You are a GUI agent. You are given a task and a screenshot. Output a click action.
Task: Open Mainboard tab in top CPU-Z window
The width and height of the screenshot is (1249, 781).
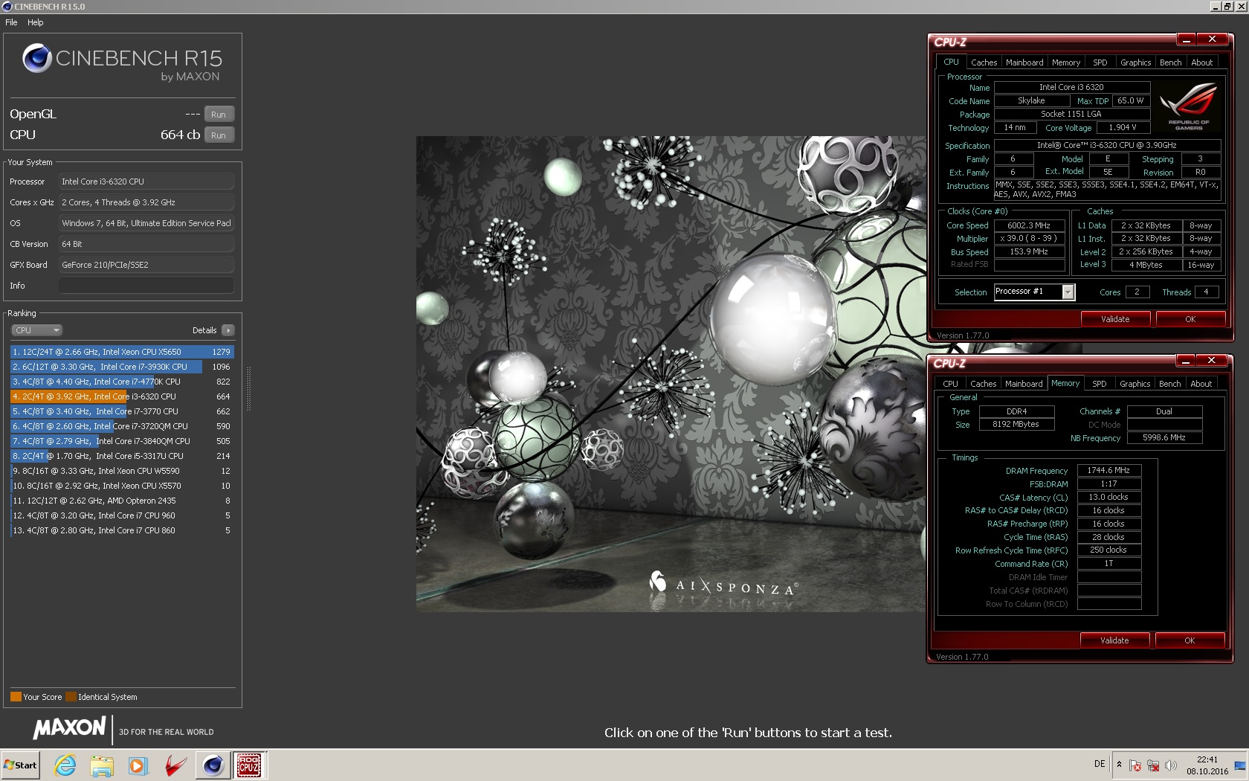coord(1024,62)
